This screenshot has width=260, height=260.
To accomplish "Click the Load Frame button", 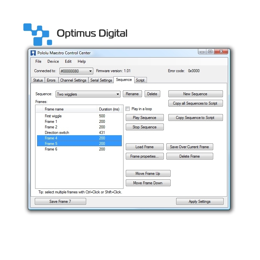I will pos(145,147).
